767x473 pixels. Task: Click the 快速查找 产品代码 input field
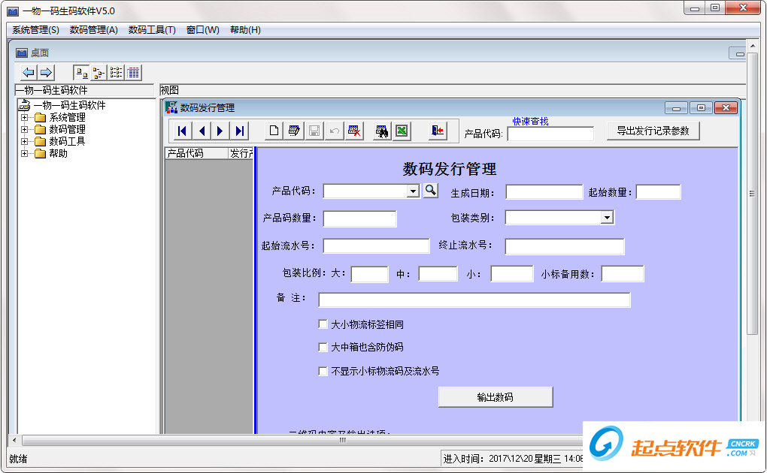[550, 134]
